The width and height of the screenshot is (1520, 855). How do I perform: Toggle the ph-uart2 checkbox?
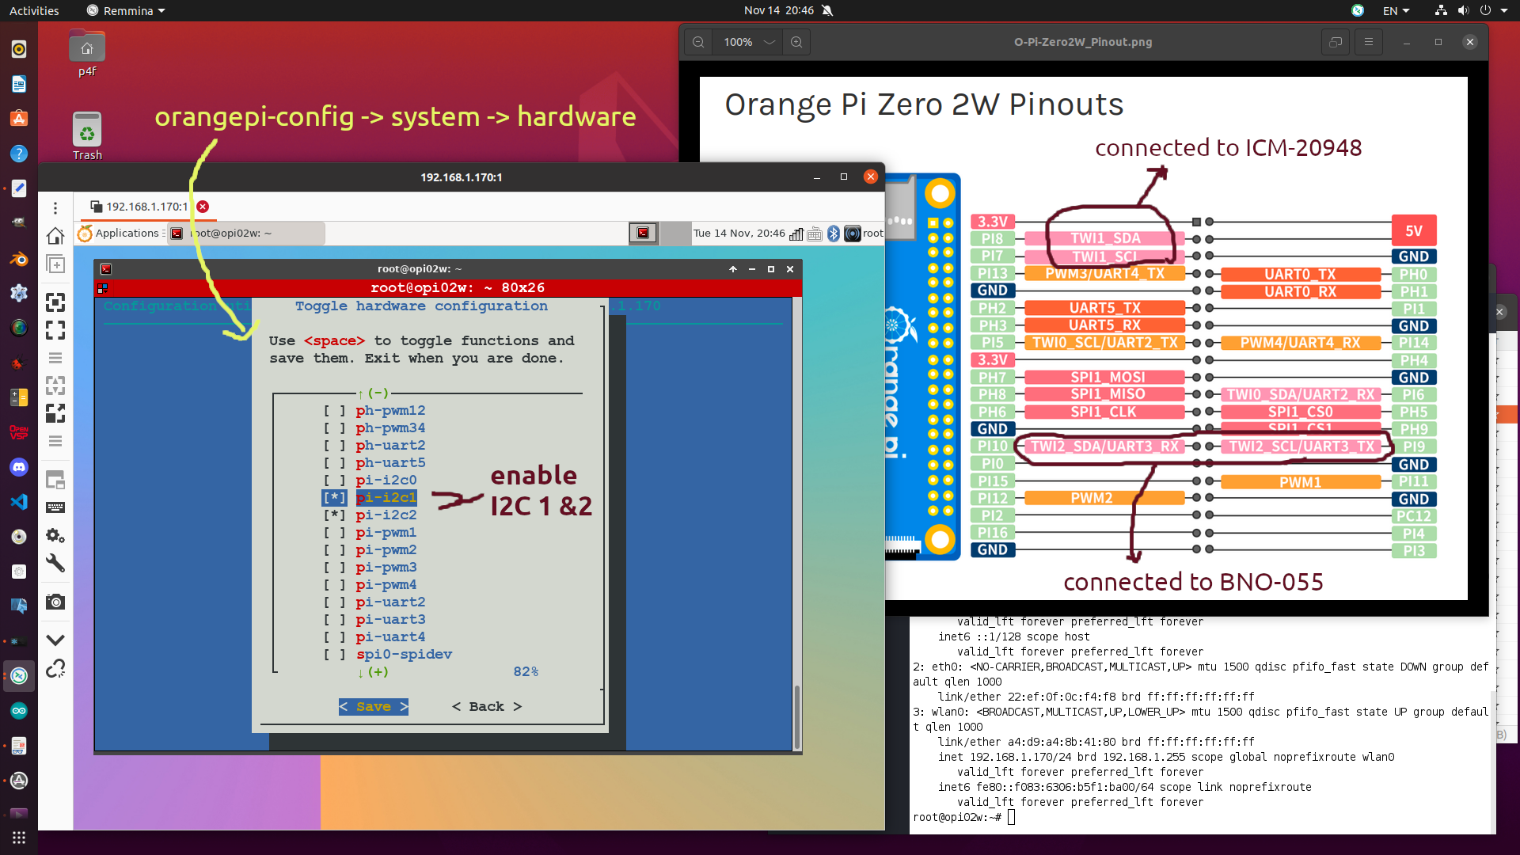coord(334,446)
